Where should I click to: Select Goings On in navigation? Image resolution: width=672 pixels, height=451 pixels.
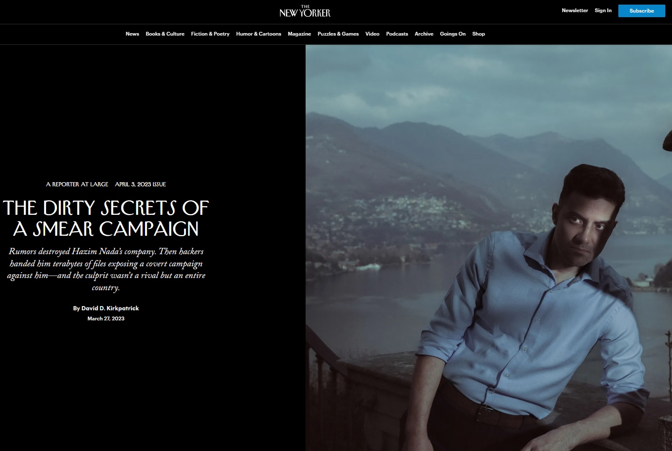(x=452, y=34)
